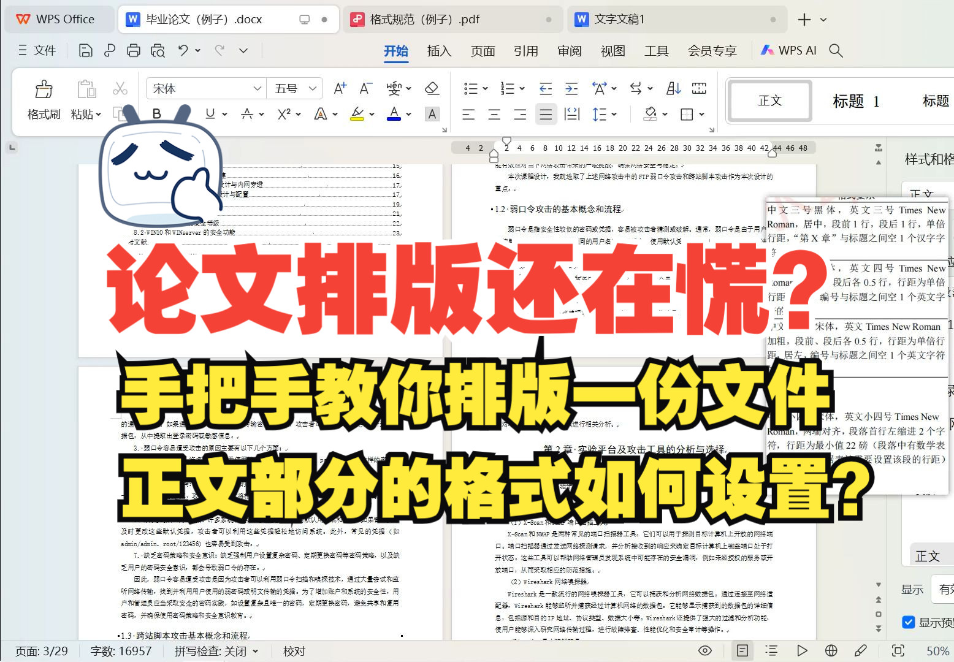Select the Format Painter (格式刷) tool

point(43,99)
